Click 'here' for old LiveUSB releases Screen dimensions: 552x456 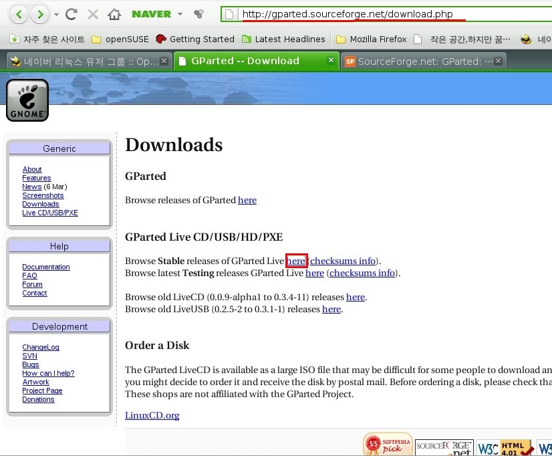click(331, 309)
